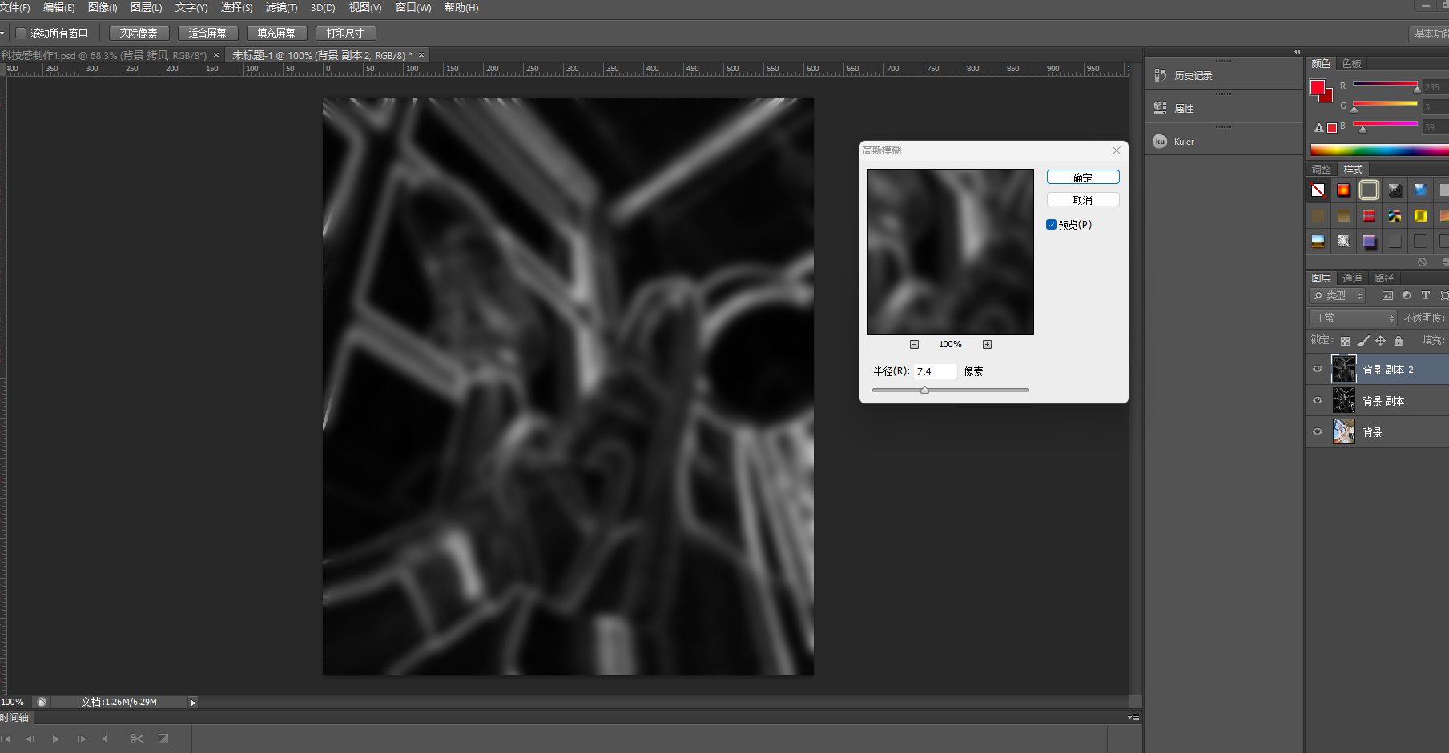
Task: Toggle lock all padlock icon
Action: pos(1399,341)
